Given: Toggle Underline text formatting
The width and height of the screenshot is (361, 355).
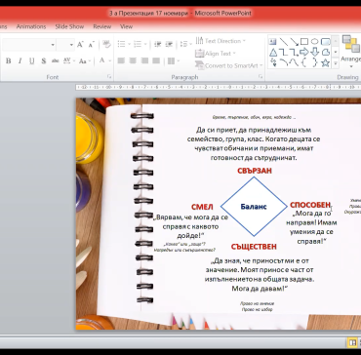Looking at the screenshot, I should [x=31, y=60].
